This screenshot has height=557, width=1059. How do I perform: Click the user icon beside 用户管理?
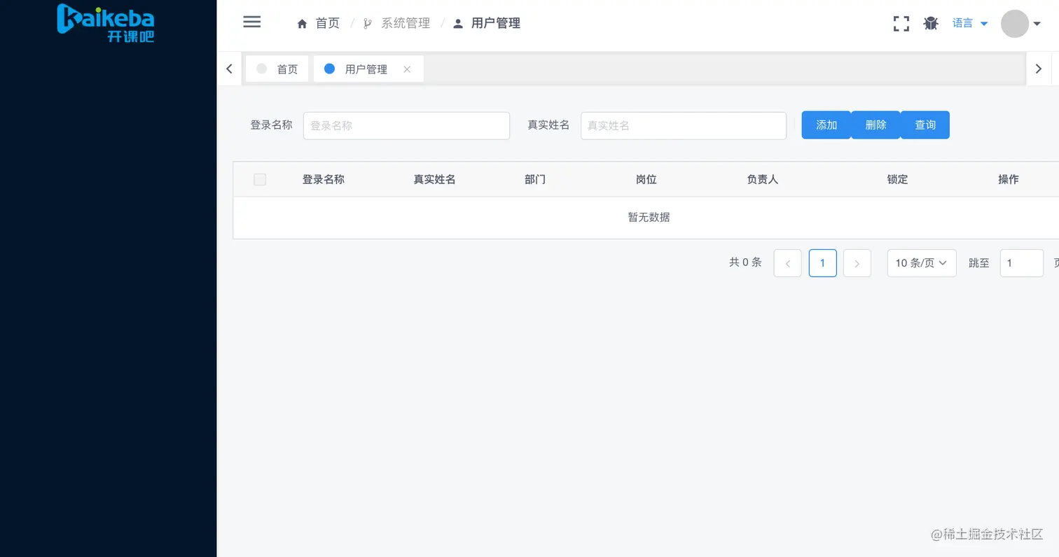(457, 22)
